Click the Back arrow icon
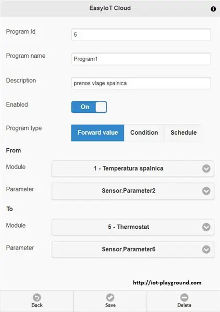The height and width of the screenshot is (312, 220). pyautogui.click(x=37, y=297)
